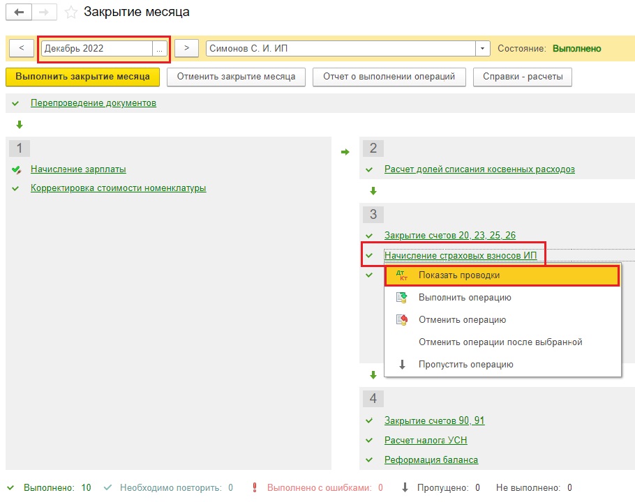Click checkmark beside Начисление страховых взносов ИП
This screenshot has width=635, height=502.
tap(369, 256)
